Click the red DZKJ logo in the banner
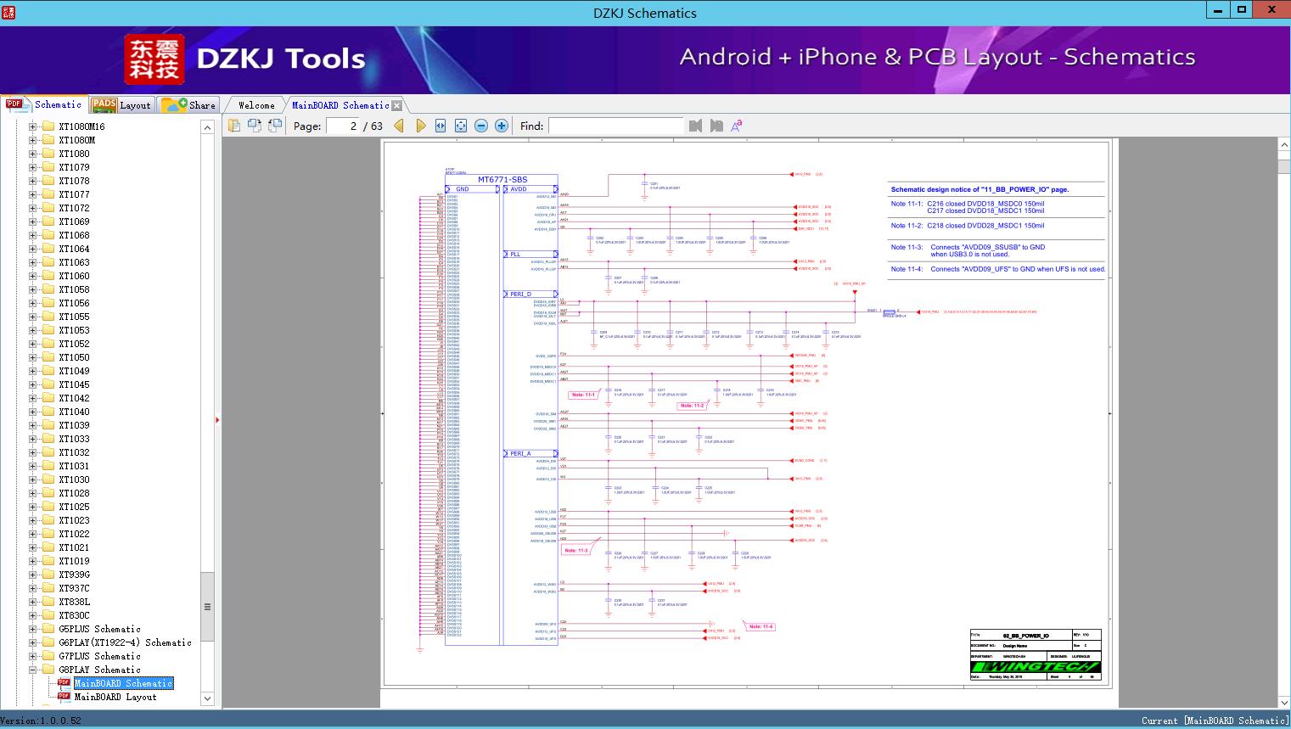This screenshot has height=729, width=1291. 154,59
